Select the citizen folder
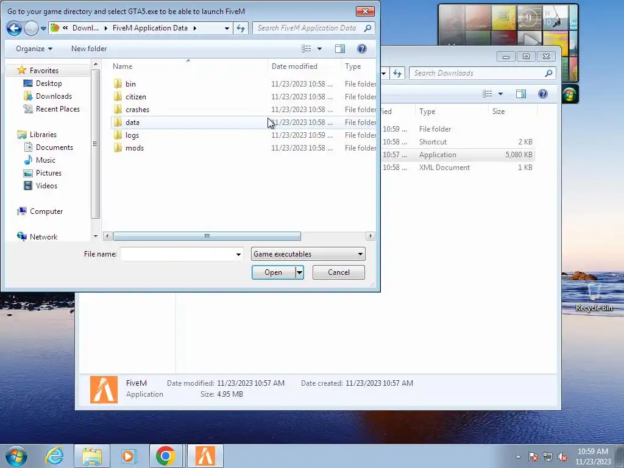 coord(130,97)
